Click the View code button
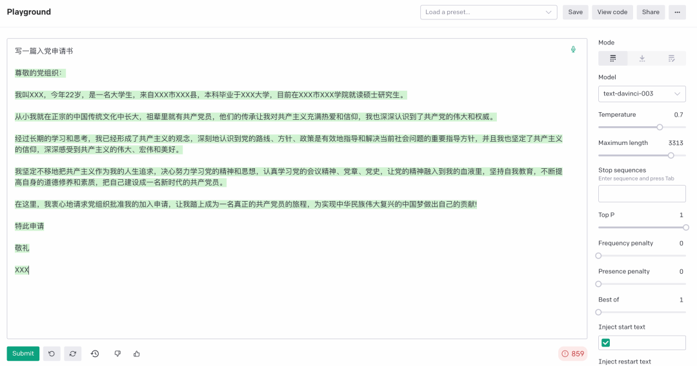Screen dimensions: 697x366 (x=612, y=12)
